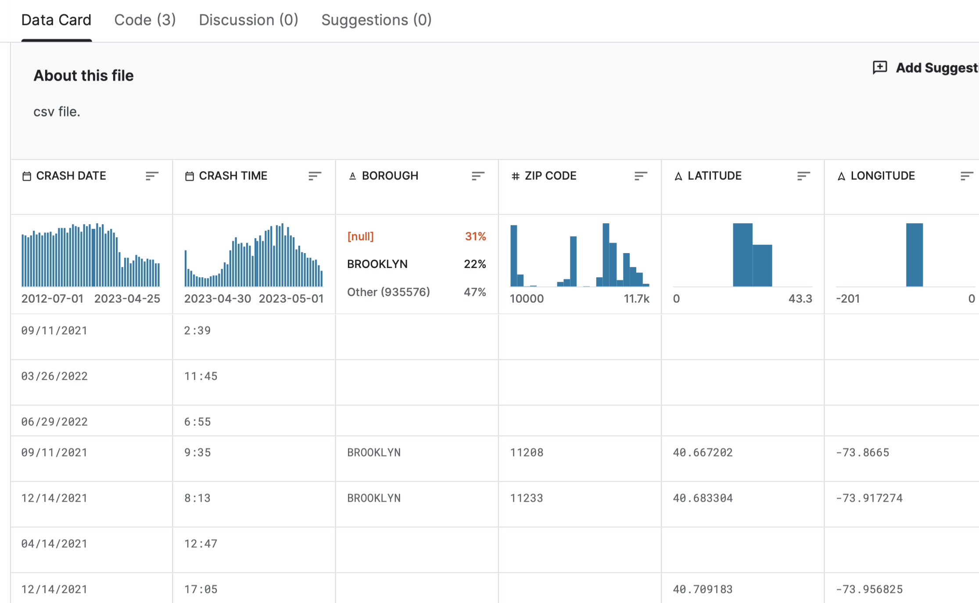
Task: Click the crash time cell 17:05
Action: pos(201,589)
